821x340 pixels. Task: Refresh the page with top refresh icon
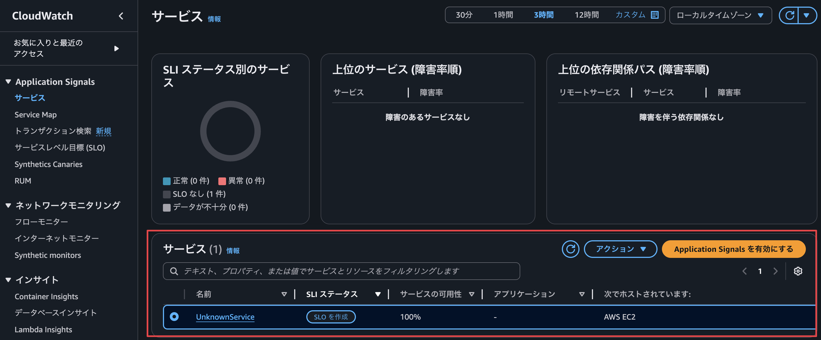(790, 15)
